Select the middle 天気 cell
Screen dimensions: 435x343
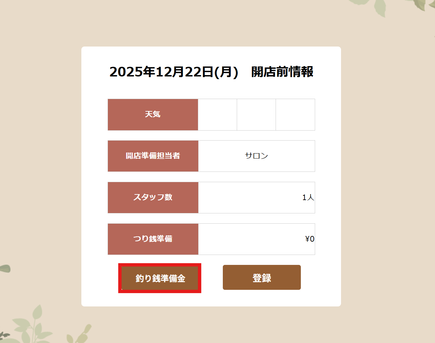tap(256, 115)
